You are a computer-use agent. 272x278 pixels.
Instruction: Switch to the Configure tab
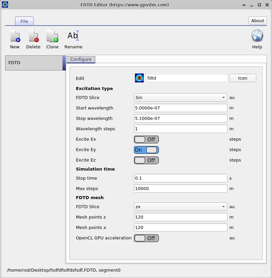pyautogui.click(x=81, y=59)
